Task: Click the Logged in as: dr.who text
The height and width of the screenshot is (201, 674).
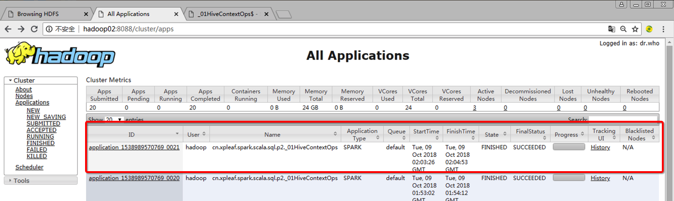Action: point(629,43)
